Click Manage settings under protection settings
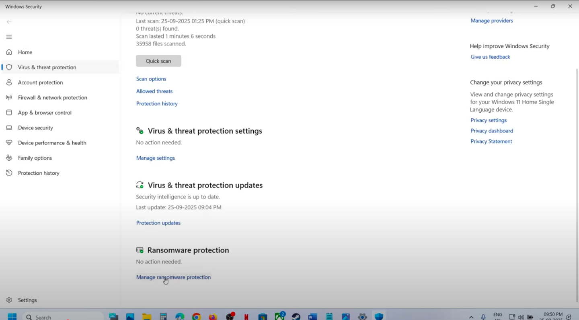Viewport: 579px width, 320px height. 156,158
